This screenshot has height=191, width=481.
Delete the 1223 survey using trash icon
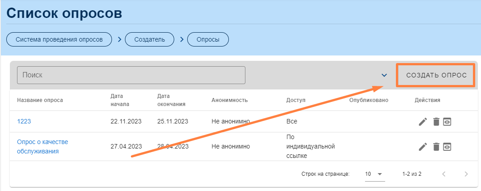click(436, 122)
